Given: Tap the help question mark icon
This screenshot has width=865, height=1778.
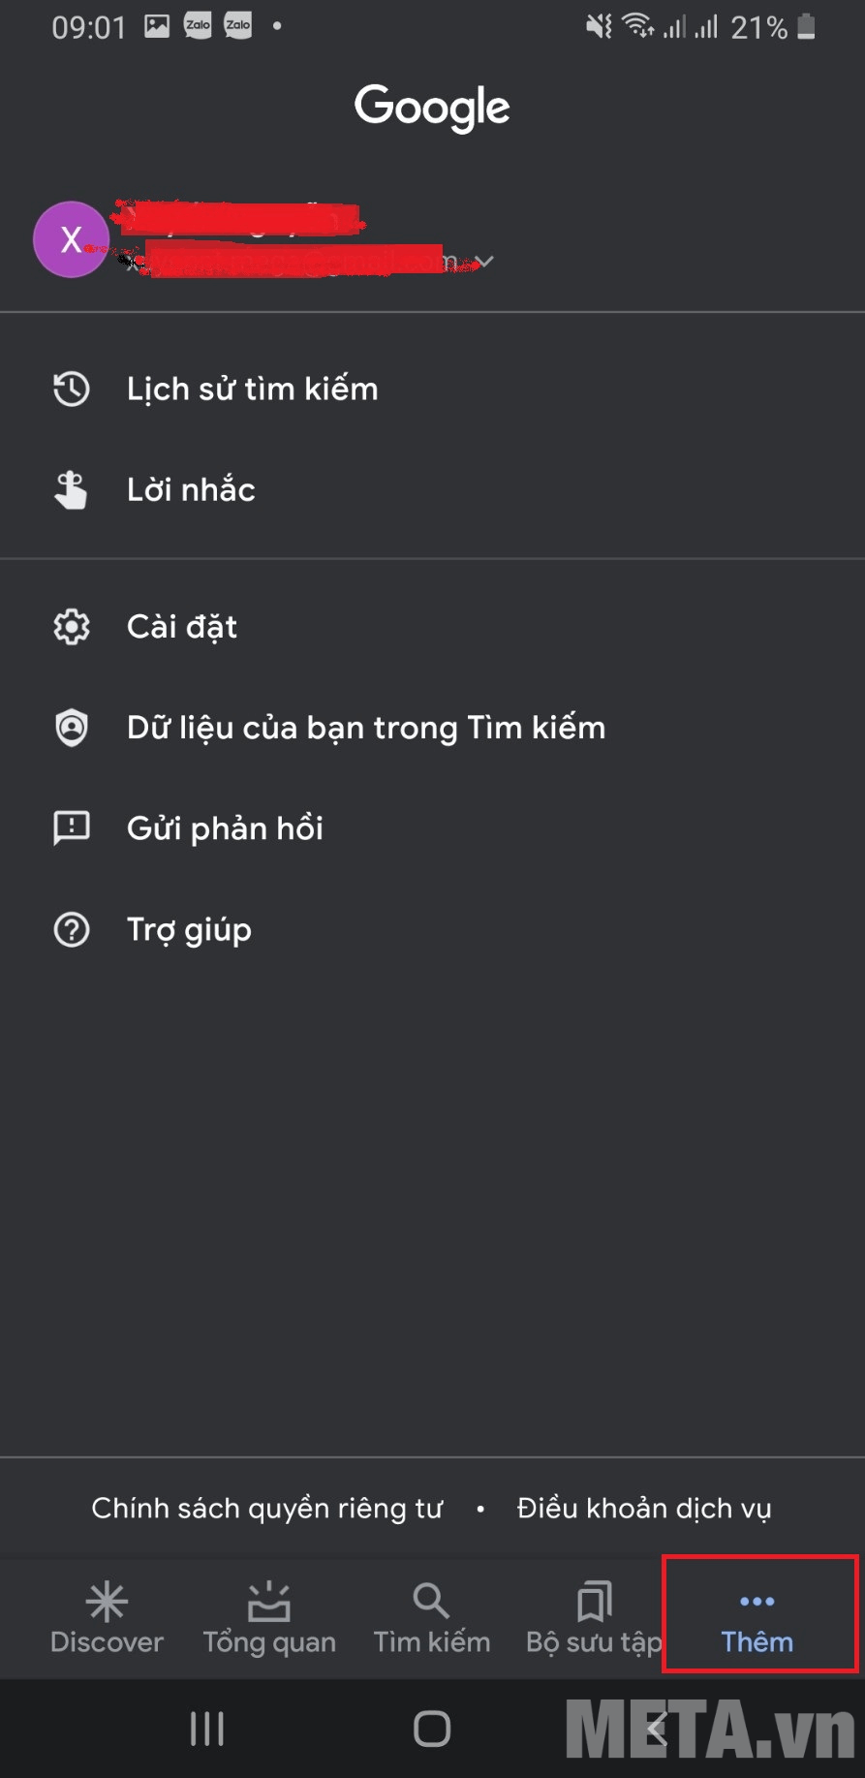Looking at the screenshot, I should tap(71, 930).
